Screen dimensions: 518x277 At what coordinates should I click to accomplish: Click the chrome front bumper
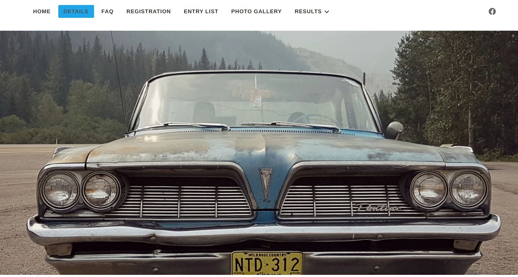point(264,231)
